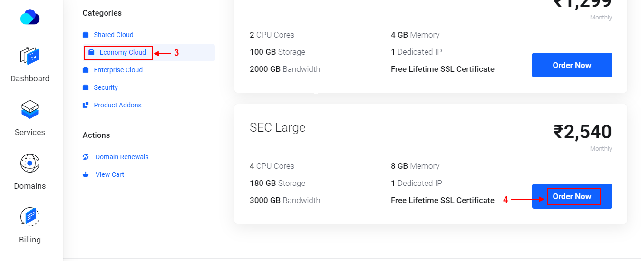Click the Enterprise Cloud category icon

pyautogui.click(x=86, y=70)
